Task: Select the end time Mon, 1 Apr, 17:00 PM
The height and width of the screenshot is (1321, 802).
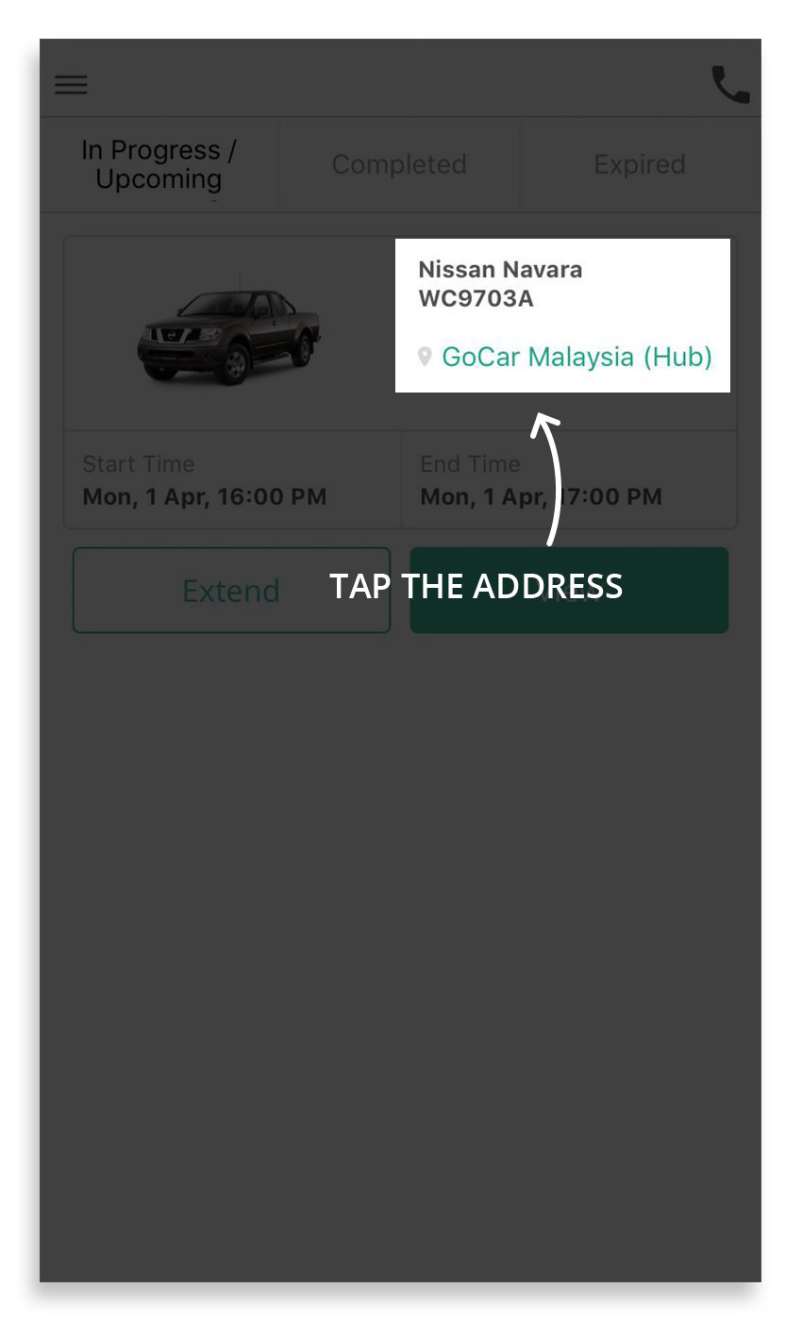Action: [541, 496]
